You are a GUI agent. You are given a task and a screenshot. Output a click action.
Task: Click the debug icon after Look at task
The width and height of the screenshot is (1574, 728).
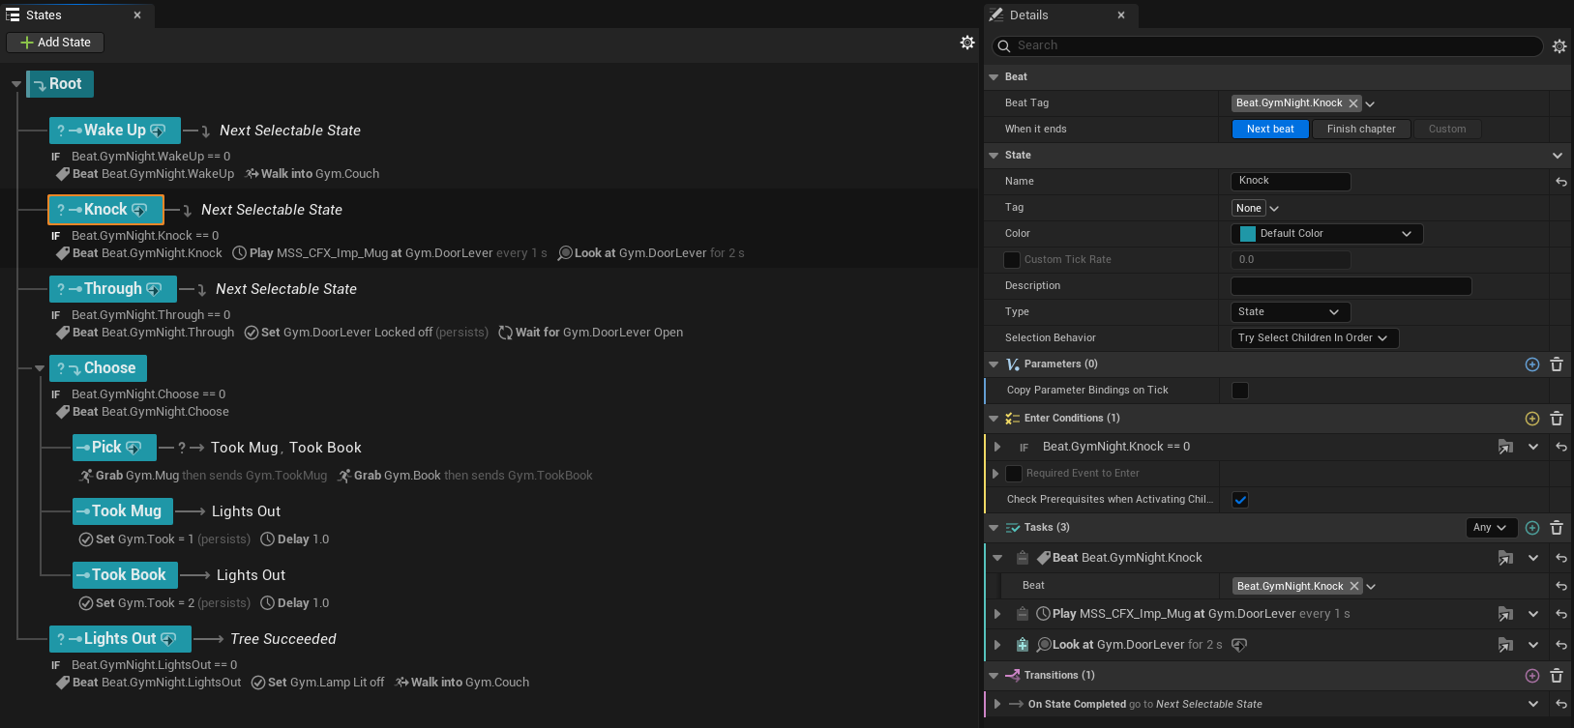[x=1239, y=645]
